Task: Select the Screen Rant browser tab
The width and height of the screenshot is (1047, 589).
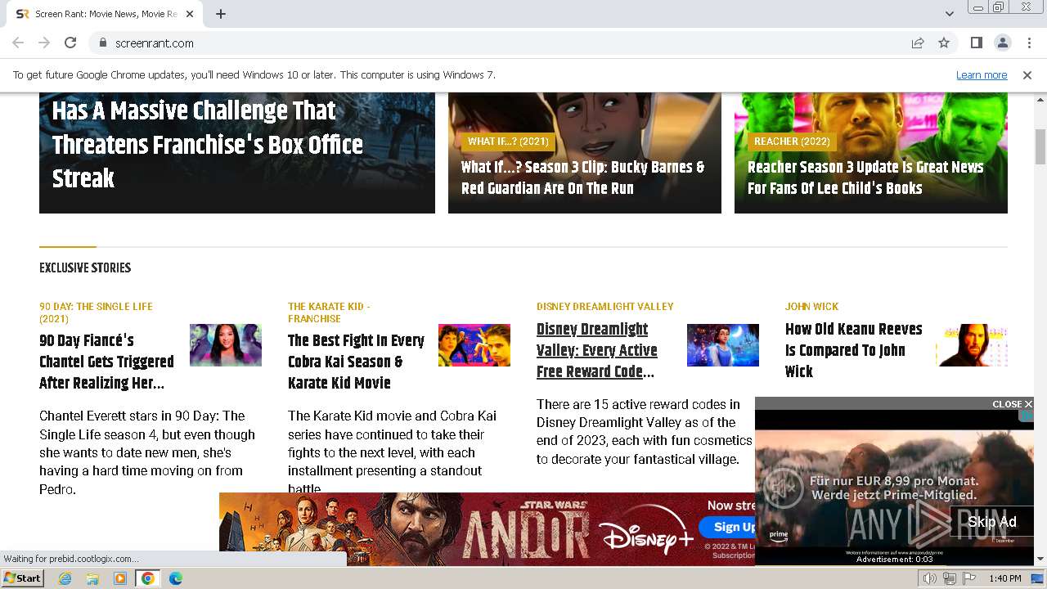Action: (x=106, y=14)
